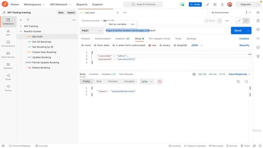Toggle the response line wrap icon
The image size is (263, 148).
(x=159, y=81)
